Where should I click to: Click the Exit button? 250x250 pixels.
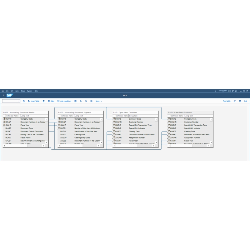246,101
